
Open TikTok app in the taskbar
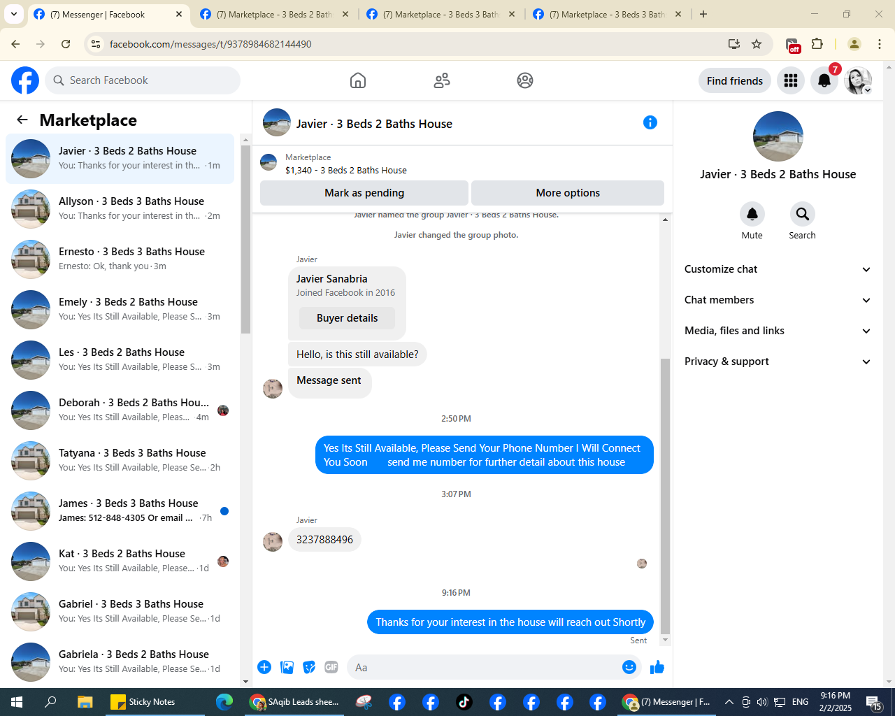464,702
